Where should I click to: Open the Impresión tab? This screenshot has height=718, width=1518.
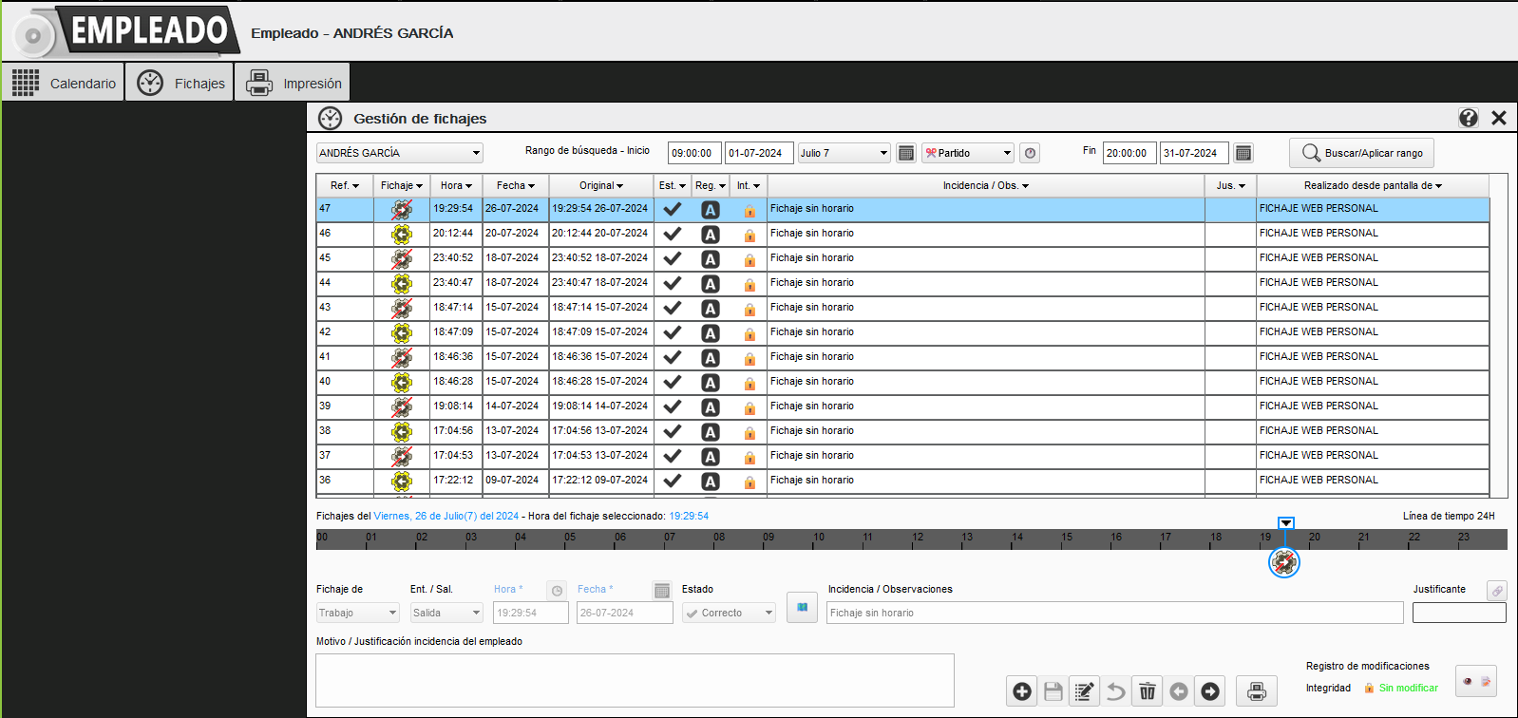293,84
